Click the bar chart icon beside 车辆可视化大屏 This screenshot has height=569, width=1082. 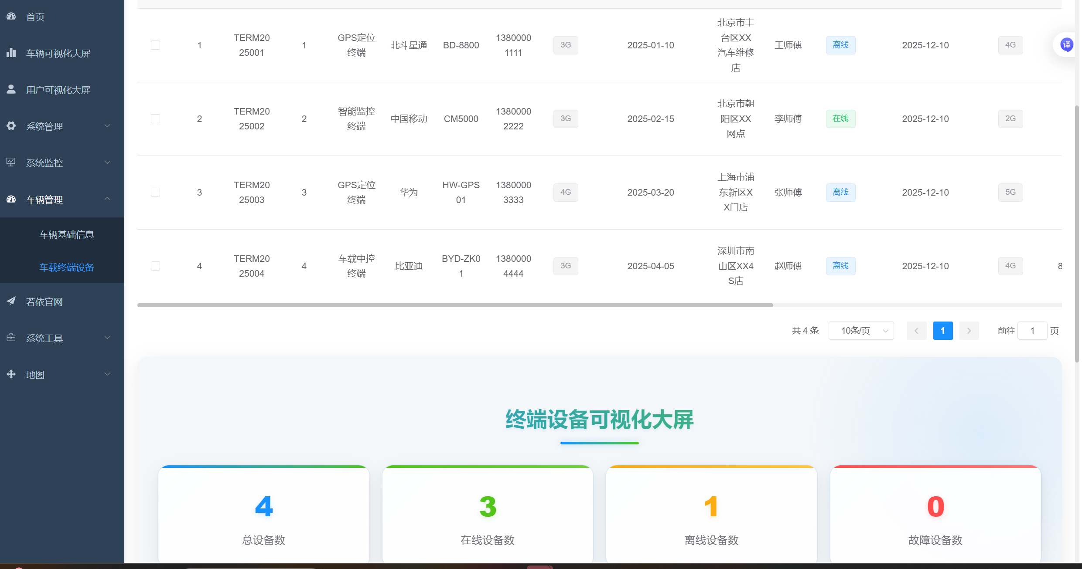click(x=11, y=53)
